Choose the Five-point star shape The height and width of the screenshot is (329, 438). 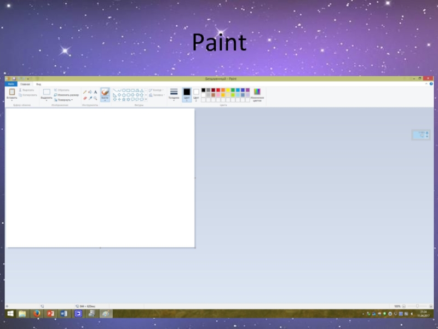(x=124, y=99)
